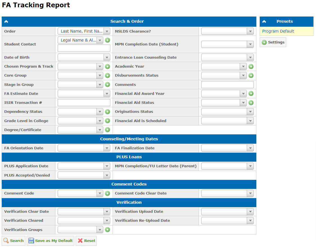Click plus icon beside Financial Aid Award Year
The image size is (316, 247).
pos(251,93)
